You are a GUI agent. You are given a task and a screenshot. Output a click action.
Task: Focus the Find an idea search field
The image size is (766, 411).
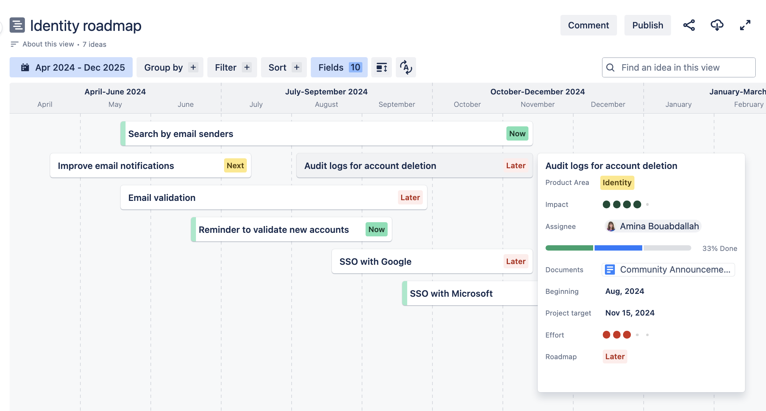point(679,67)
